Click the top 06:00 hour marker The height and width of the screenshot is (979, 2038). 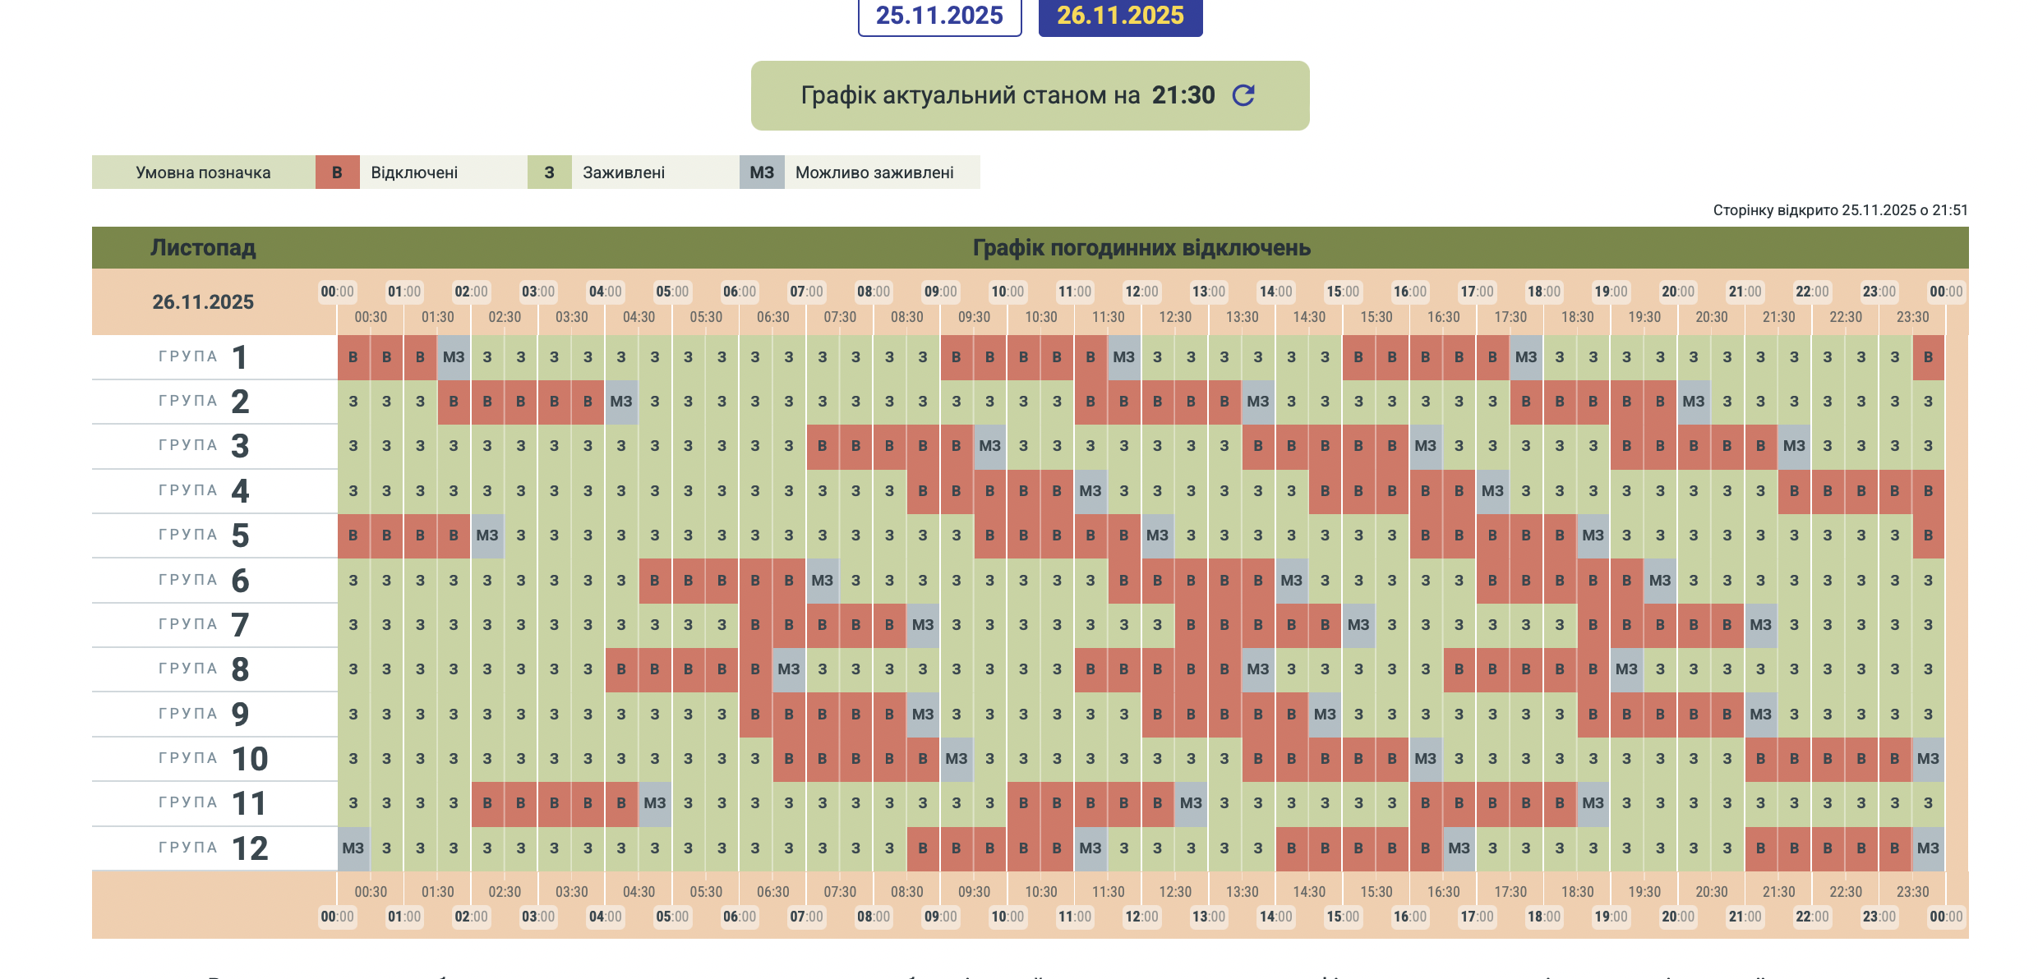coord(739,292)
